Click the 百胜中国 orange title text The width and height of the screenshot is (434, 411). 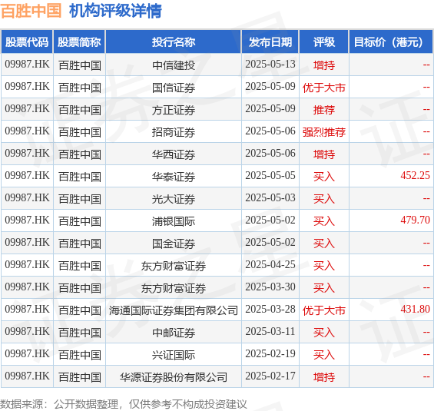(31, 11)
